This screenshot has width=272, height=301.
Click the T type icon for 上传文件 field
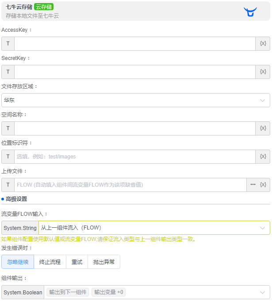pos(8,185)
